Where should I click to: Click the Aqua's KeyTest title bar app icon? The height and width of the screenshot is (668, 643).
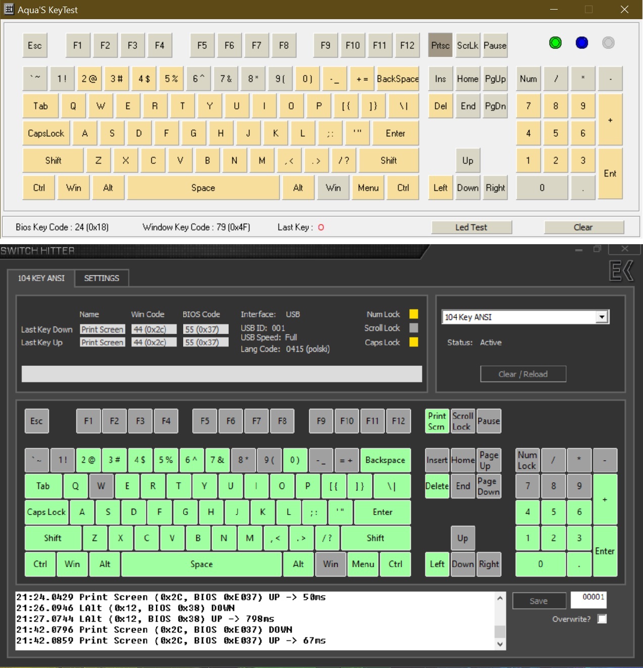9,10
